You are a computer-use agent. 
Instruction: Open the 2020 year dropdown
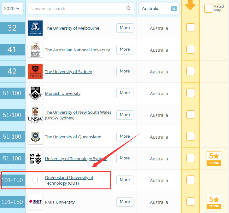click(12, 9)
